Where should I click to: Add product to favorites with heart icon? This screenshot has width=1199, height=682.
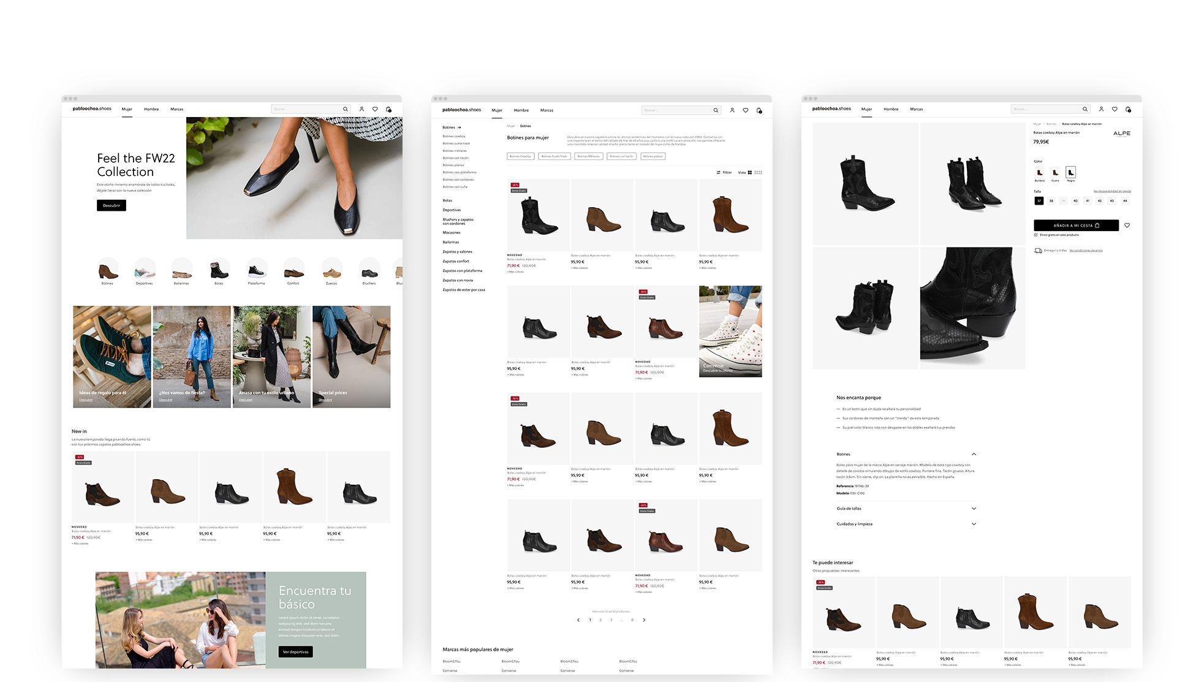tap(1127, 225)
